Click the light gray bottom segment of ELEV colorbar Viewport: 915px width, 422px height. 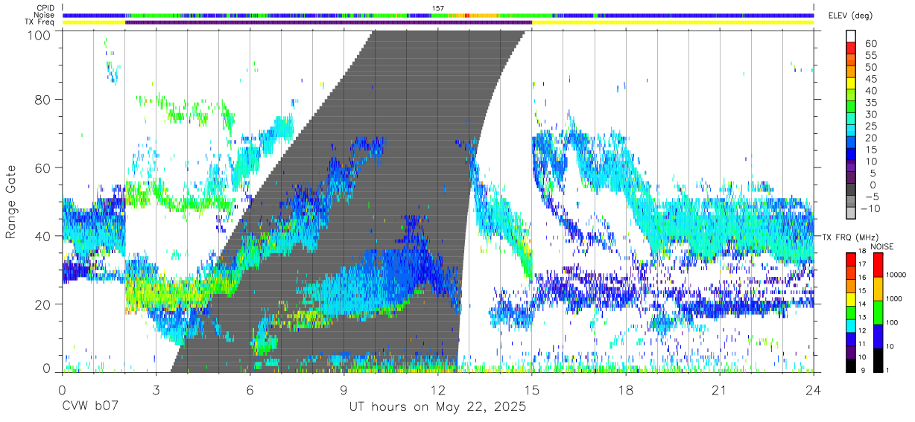coord(851,214)
